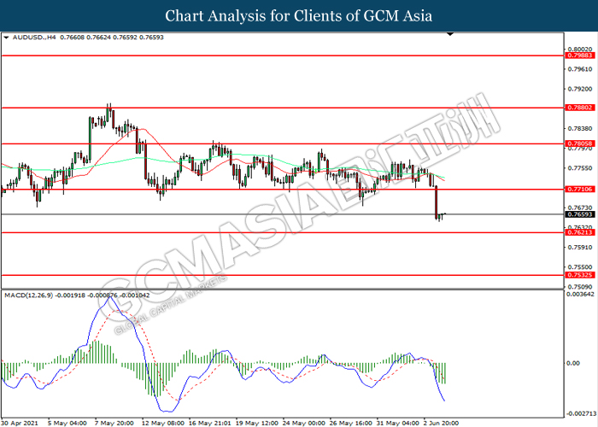Click the 5 May 04:00 time label
Viewport: 598px width, 427px height.
pos(67,424)
